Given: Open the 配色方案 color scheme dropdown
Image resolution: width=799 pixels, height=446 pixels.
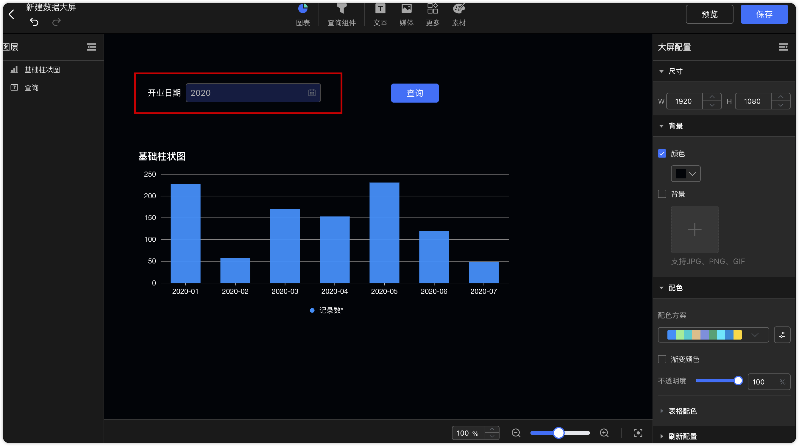Looking at the screenshot, I should point(713,335).
